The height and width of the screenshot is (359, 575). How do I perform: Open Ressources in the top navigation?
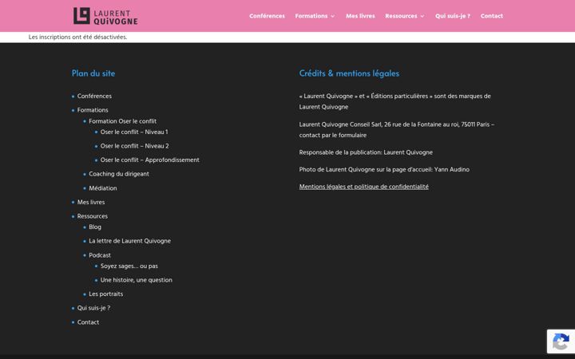tap(401, 16)
